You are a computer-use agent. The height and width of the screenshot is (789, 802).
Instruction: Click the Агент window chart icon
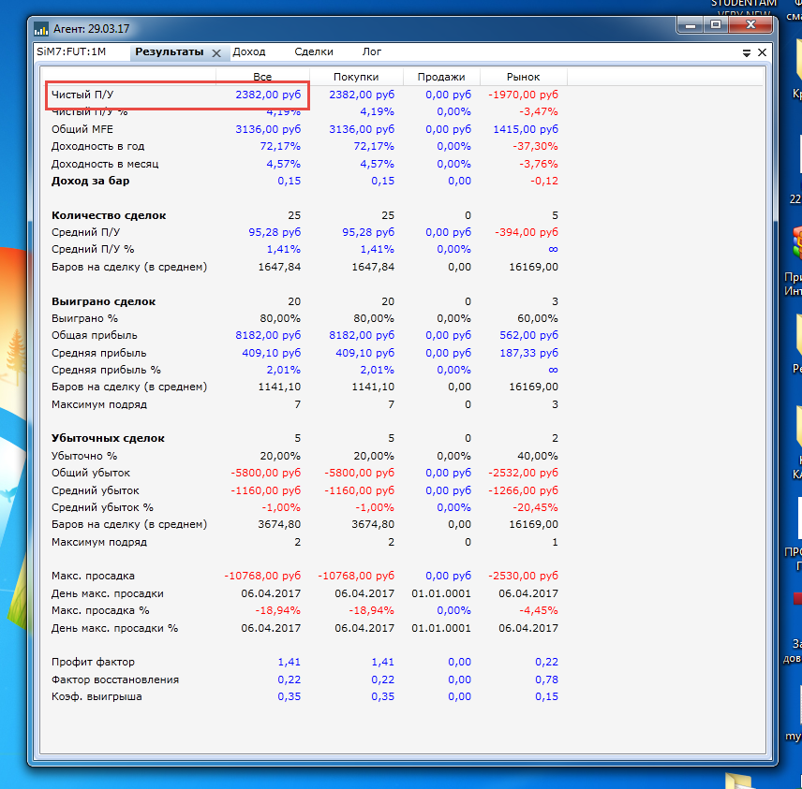click(x=41, y=29)
